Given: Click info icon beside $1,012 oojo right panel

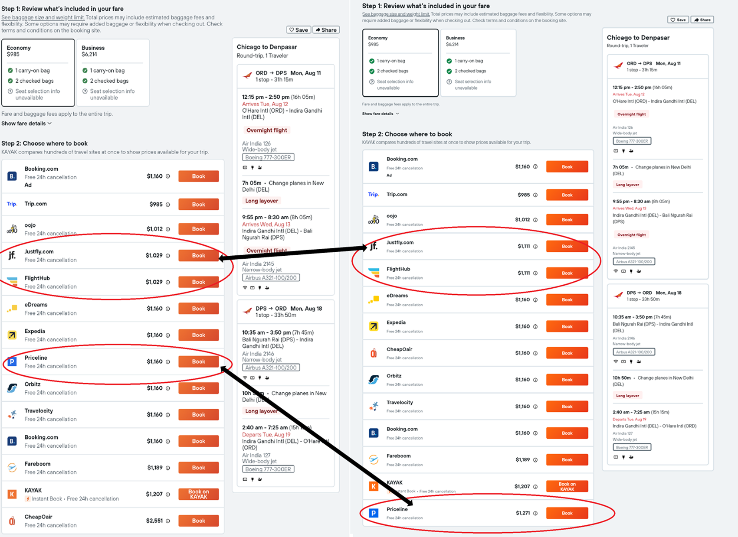Looking at the screenshot, I should click(x=535, y=220).
